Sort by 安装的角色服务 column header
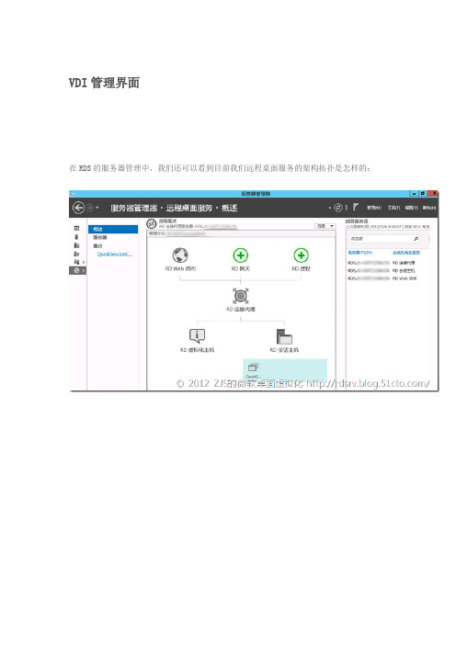 pos(406,253)
